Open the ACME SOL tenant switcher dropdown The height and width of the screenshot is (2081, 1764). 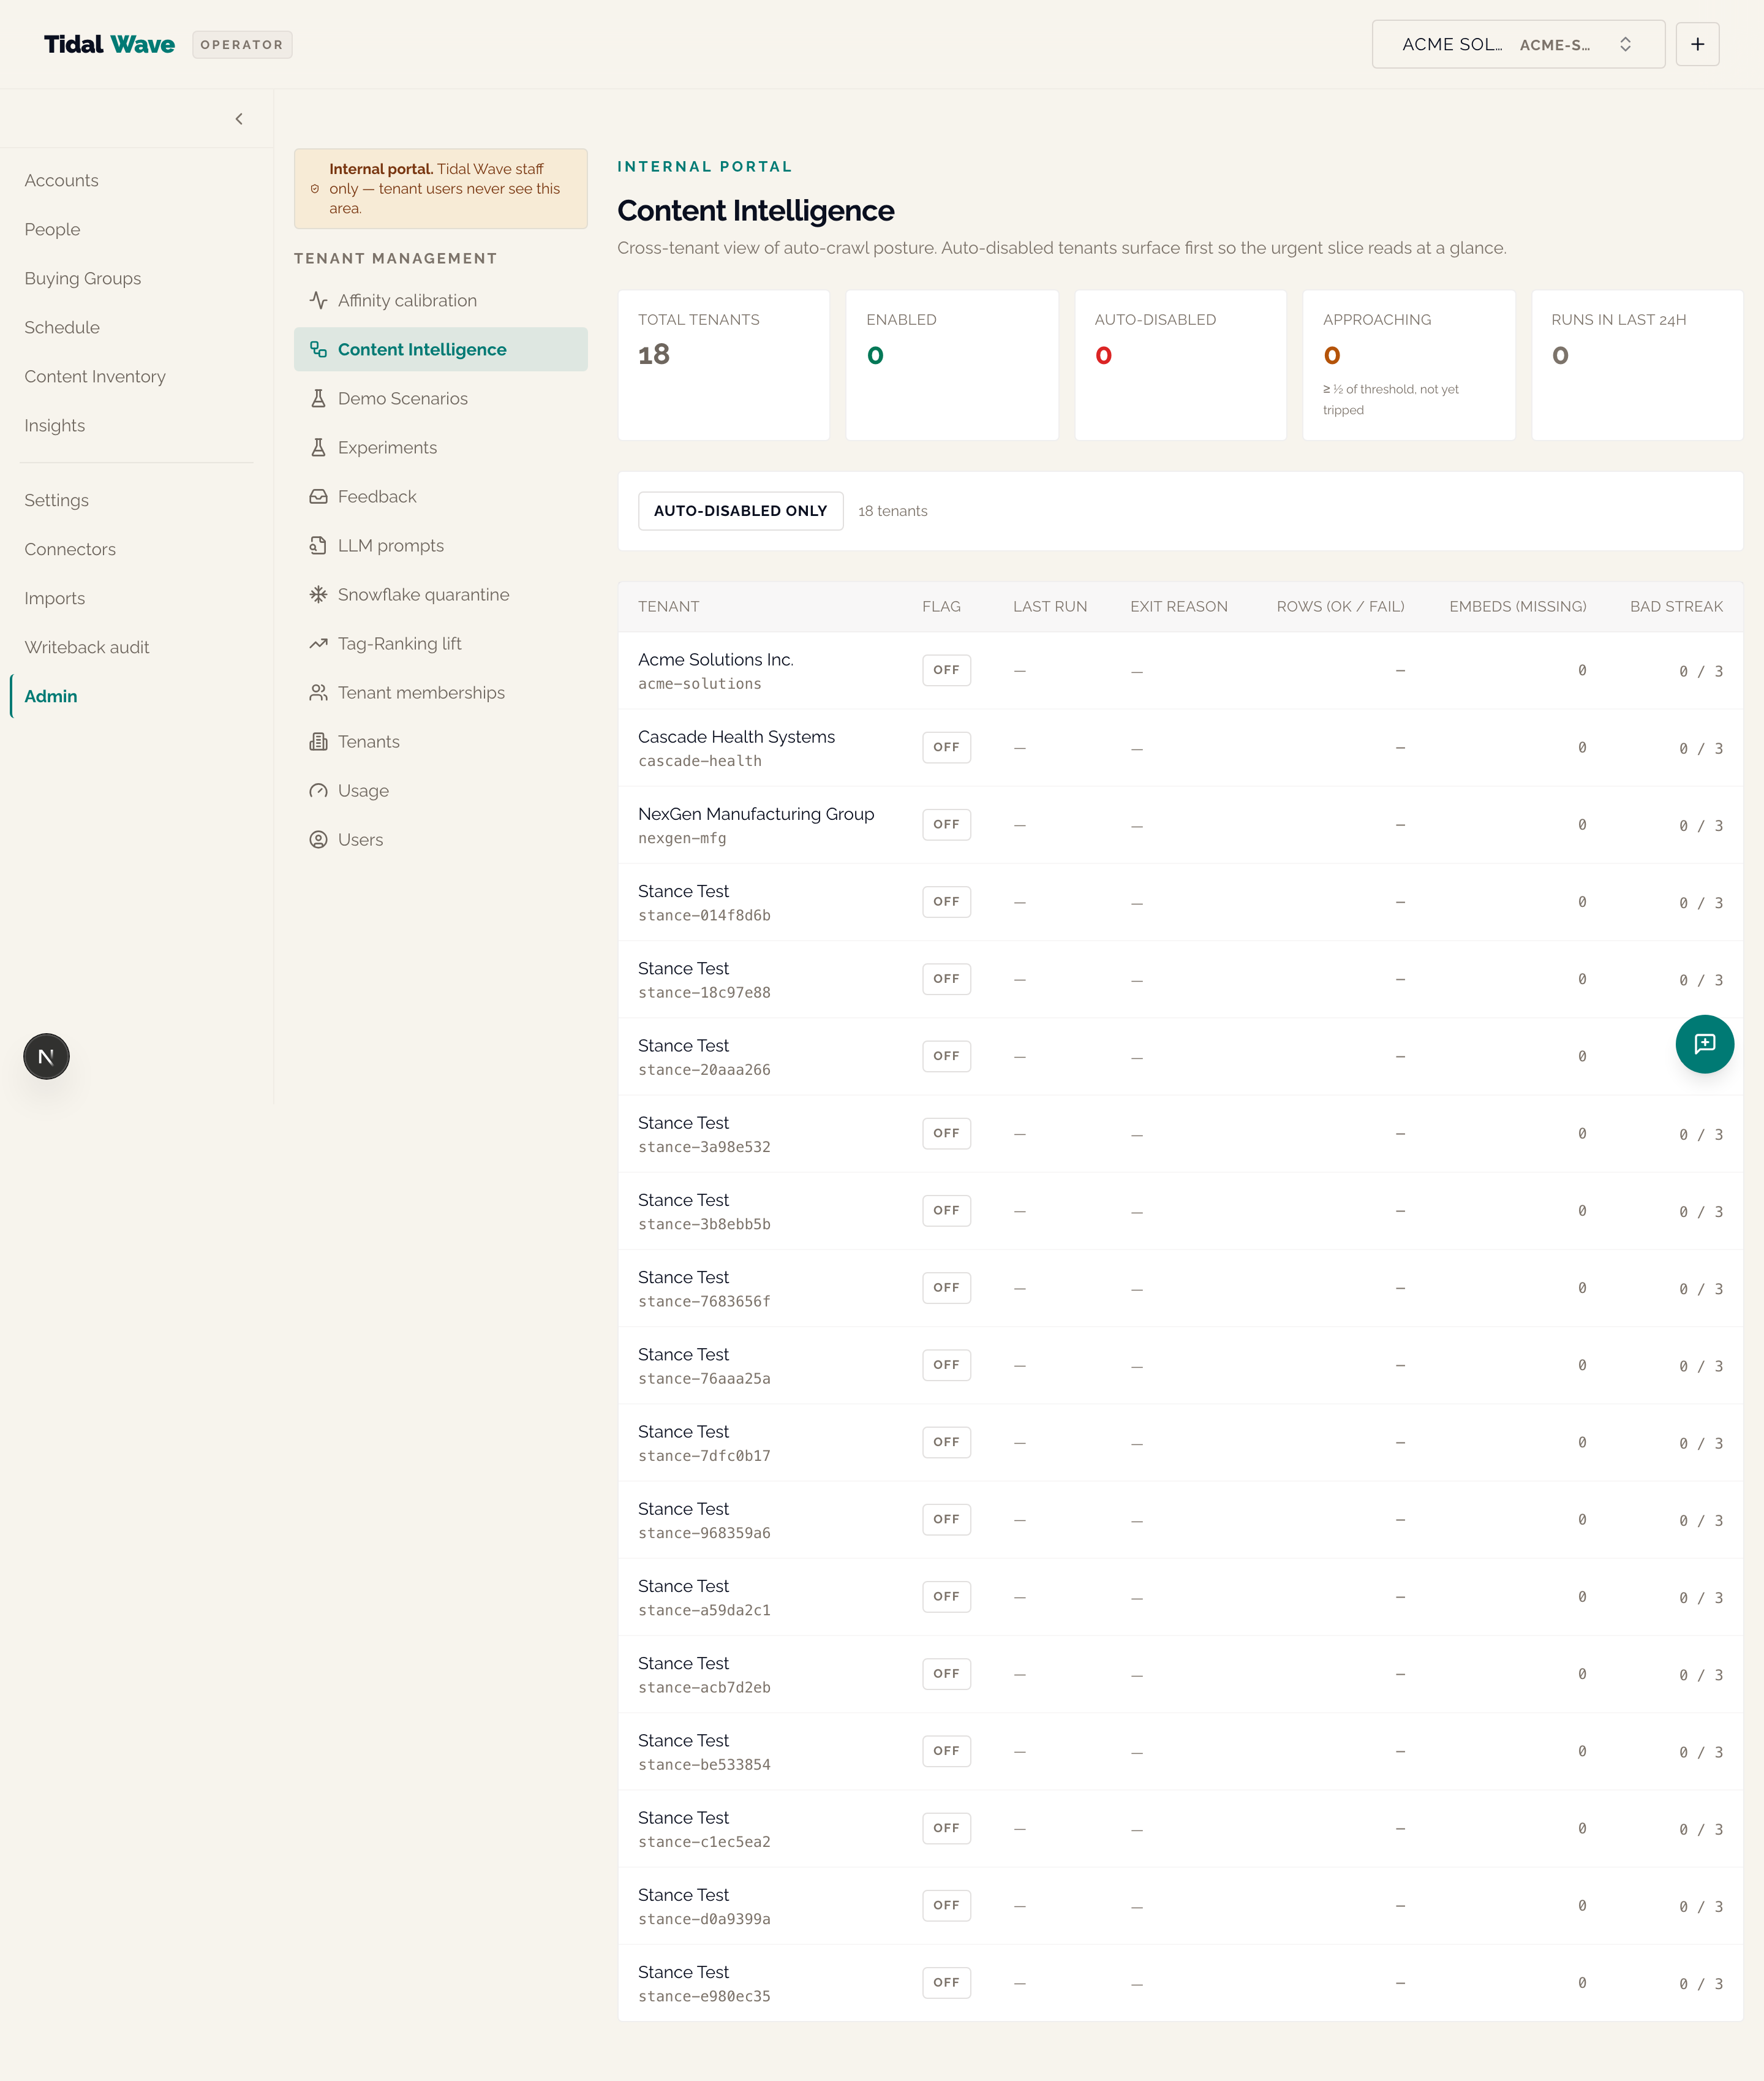point(1518,44)
